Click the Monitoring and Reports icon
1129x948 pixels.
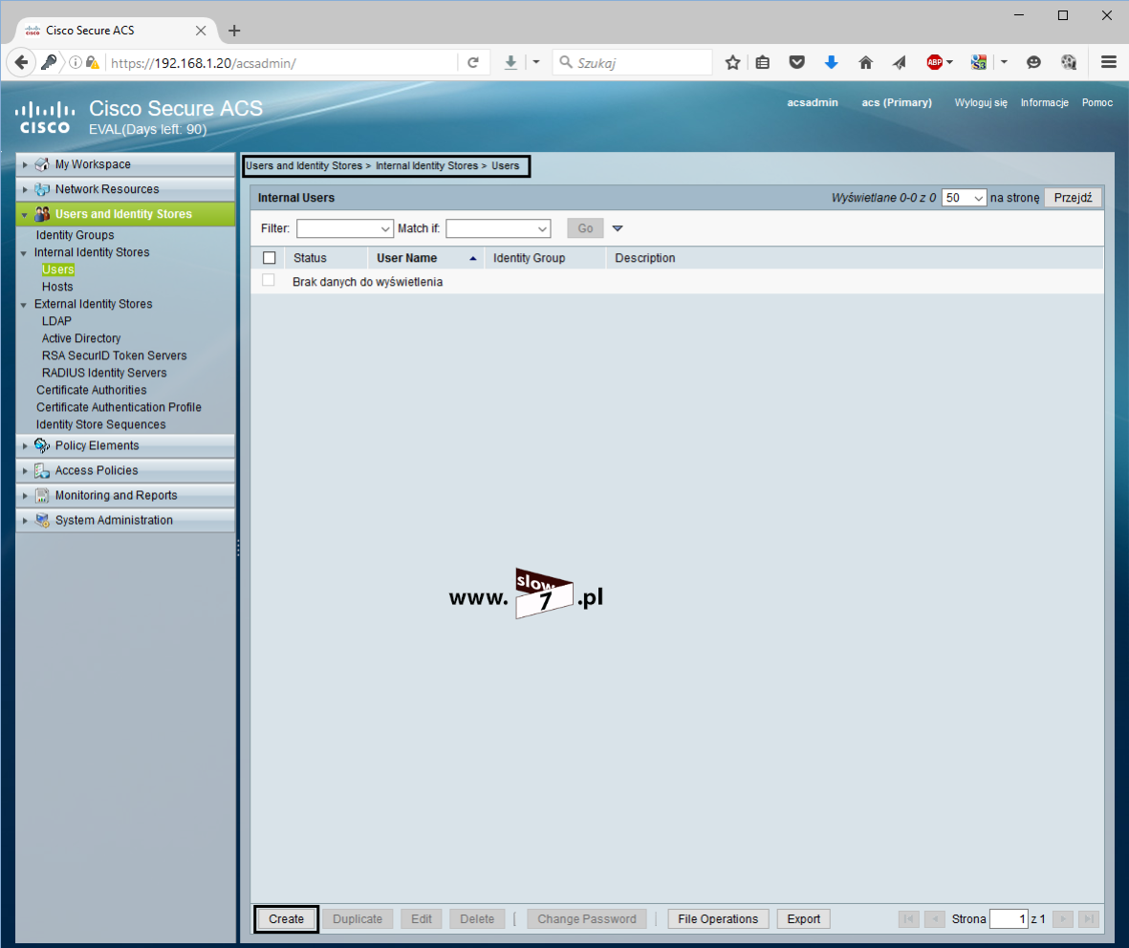[x=42, y=495]
